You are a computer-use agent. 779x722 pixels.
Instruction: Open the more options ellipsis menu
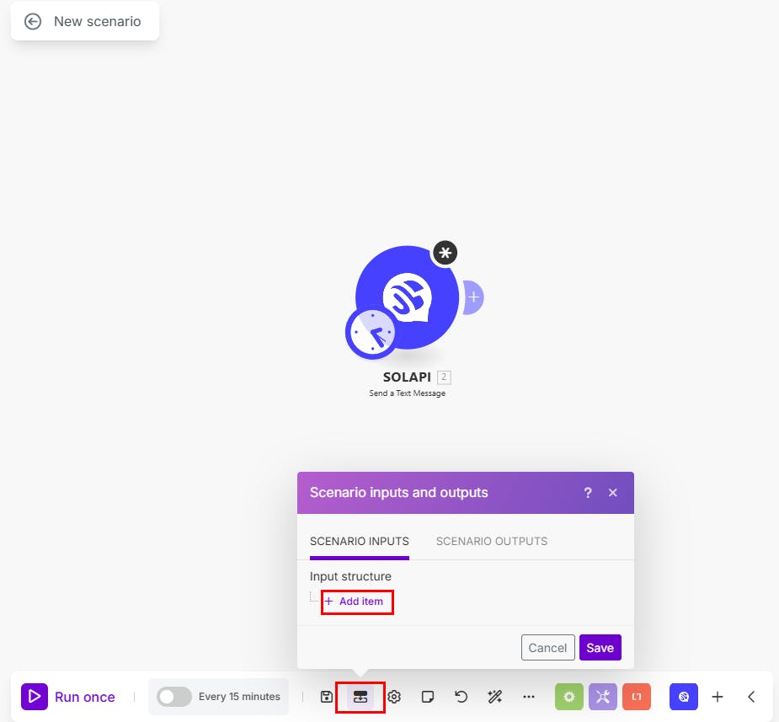point(529,697)
